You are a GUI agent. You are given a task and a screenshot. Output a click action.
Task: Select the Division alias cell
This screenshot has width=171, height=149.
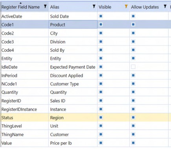[x=73, y=42]
